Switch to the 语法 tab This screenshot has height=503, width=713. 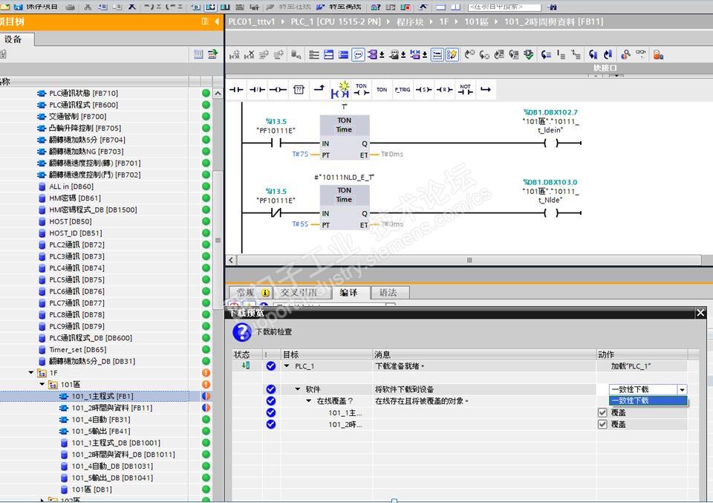tap(388, 293)
